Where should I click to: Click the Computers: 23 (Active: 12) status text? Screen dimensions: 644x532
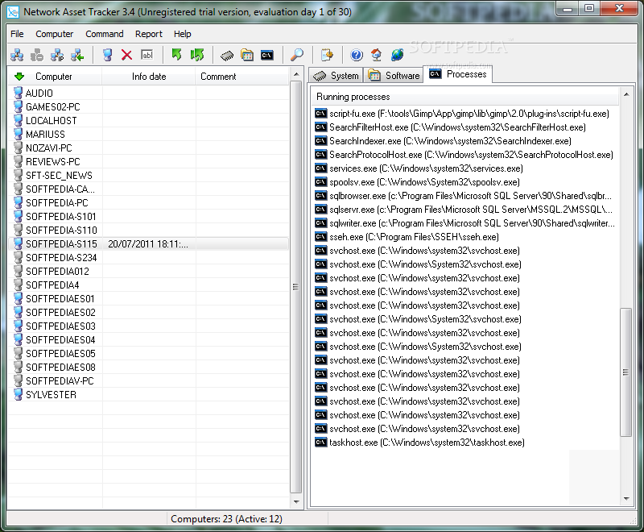point(227,519)
